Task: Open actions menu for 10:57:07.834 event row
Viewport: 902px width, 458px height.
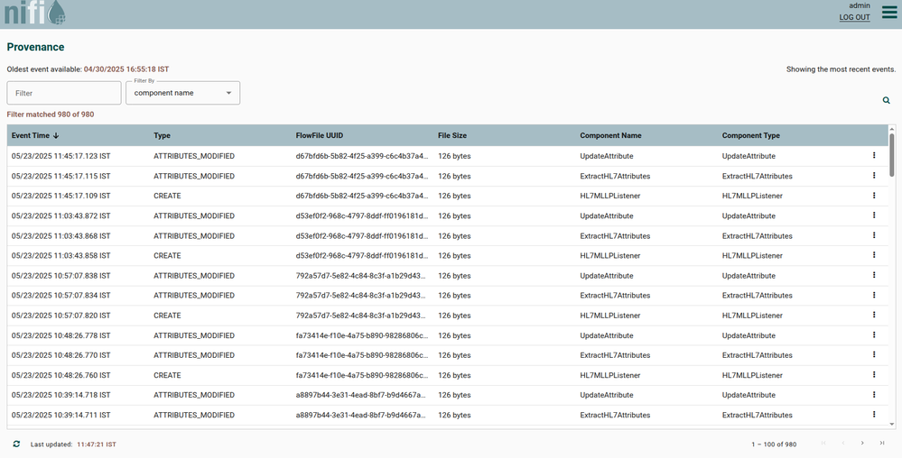Action: [874, 296]
